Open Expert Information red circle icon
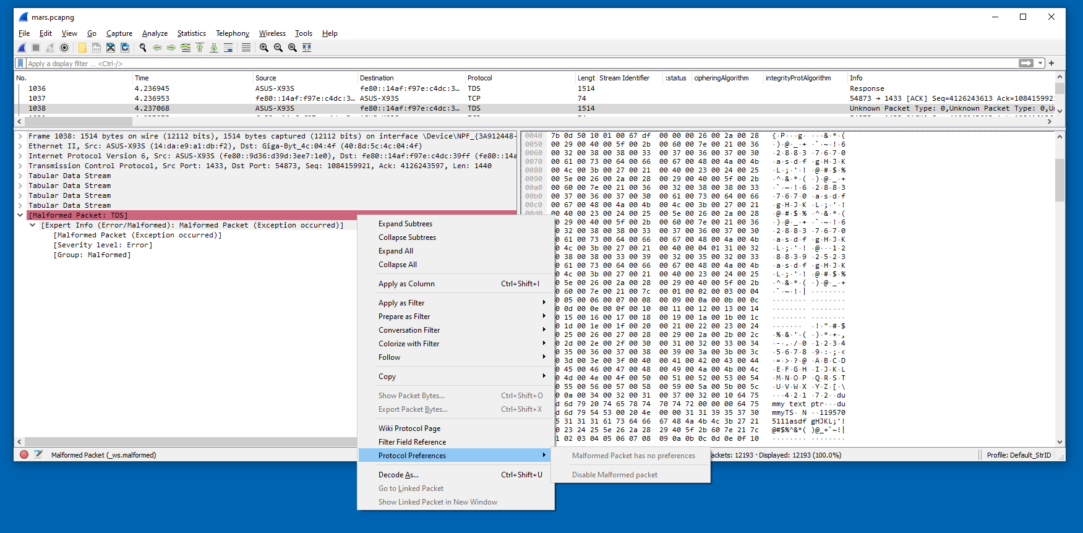Screen dimensions: 1083x533 pyautogui.click(x=24, y=454)
